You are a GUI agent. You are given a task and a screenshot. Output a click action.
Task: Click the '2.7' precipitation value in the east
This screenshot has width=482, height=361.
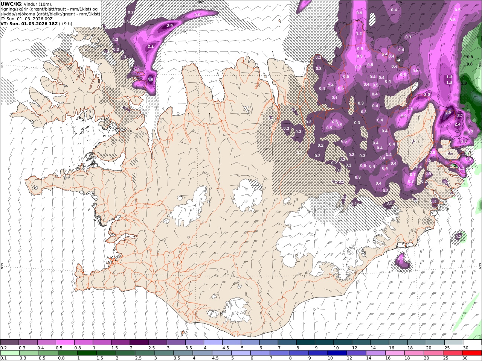460,116
